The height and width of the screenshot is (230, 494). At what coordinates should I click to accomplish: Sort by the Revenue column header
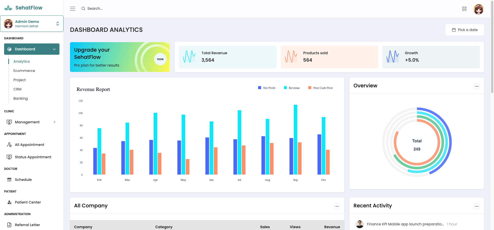tap(332, 227)
